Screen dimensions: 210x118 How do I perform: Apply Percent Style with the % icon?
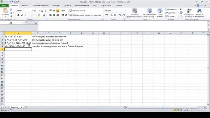point(112,15)
